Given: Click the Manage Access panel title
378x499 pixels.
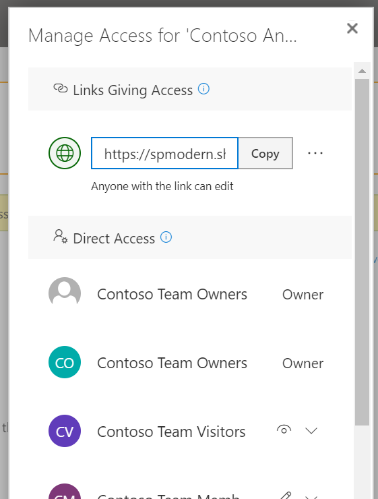Looking at the screenshot, I should click(x=162, y=35).
